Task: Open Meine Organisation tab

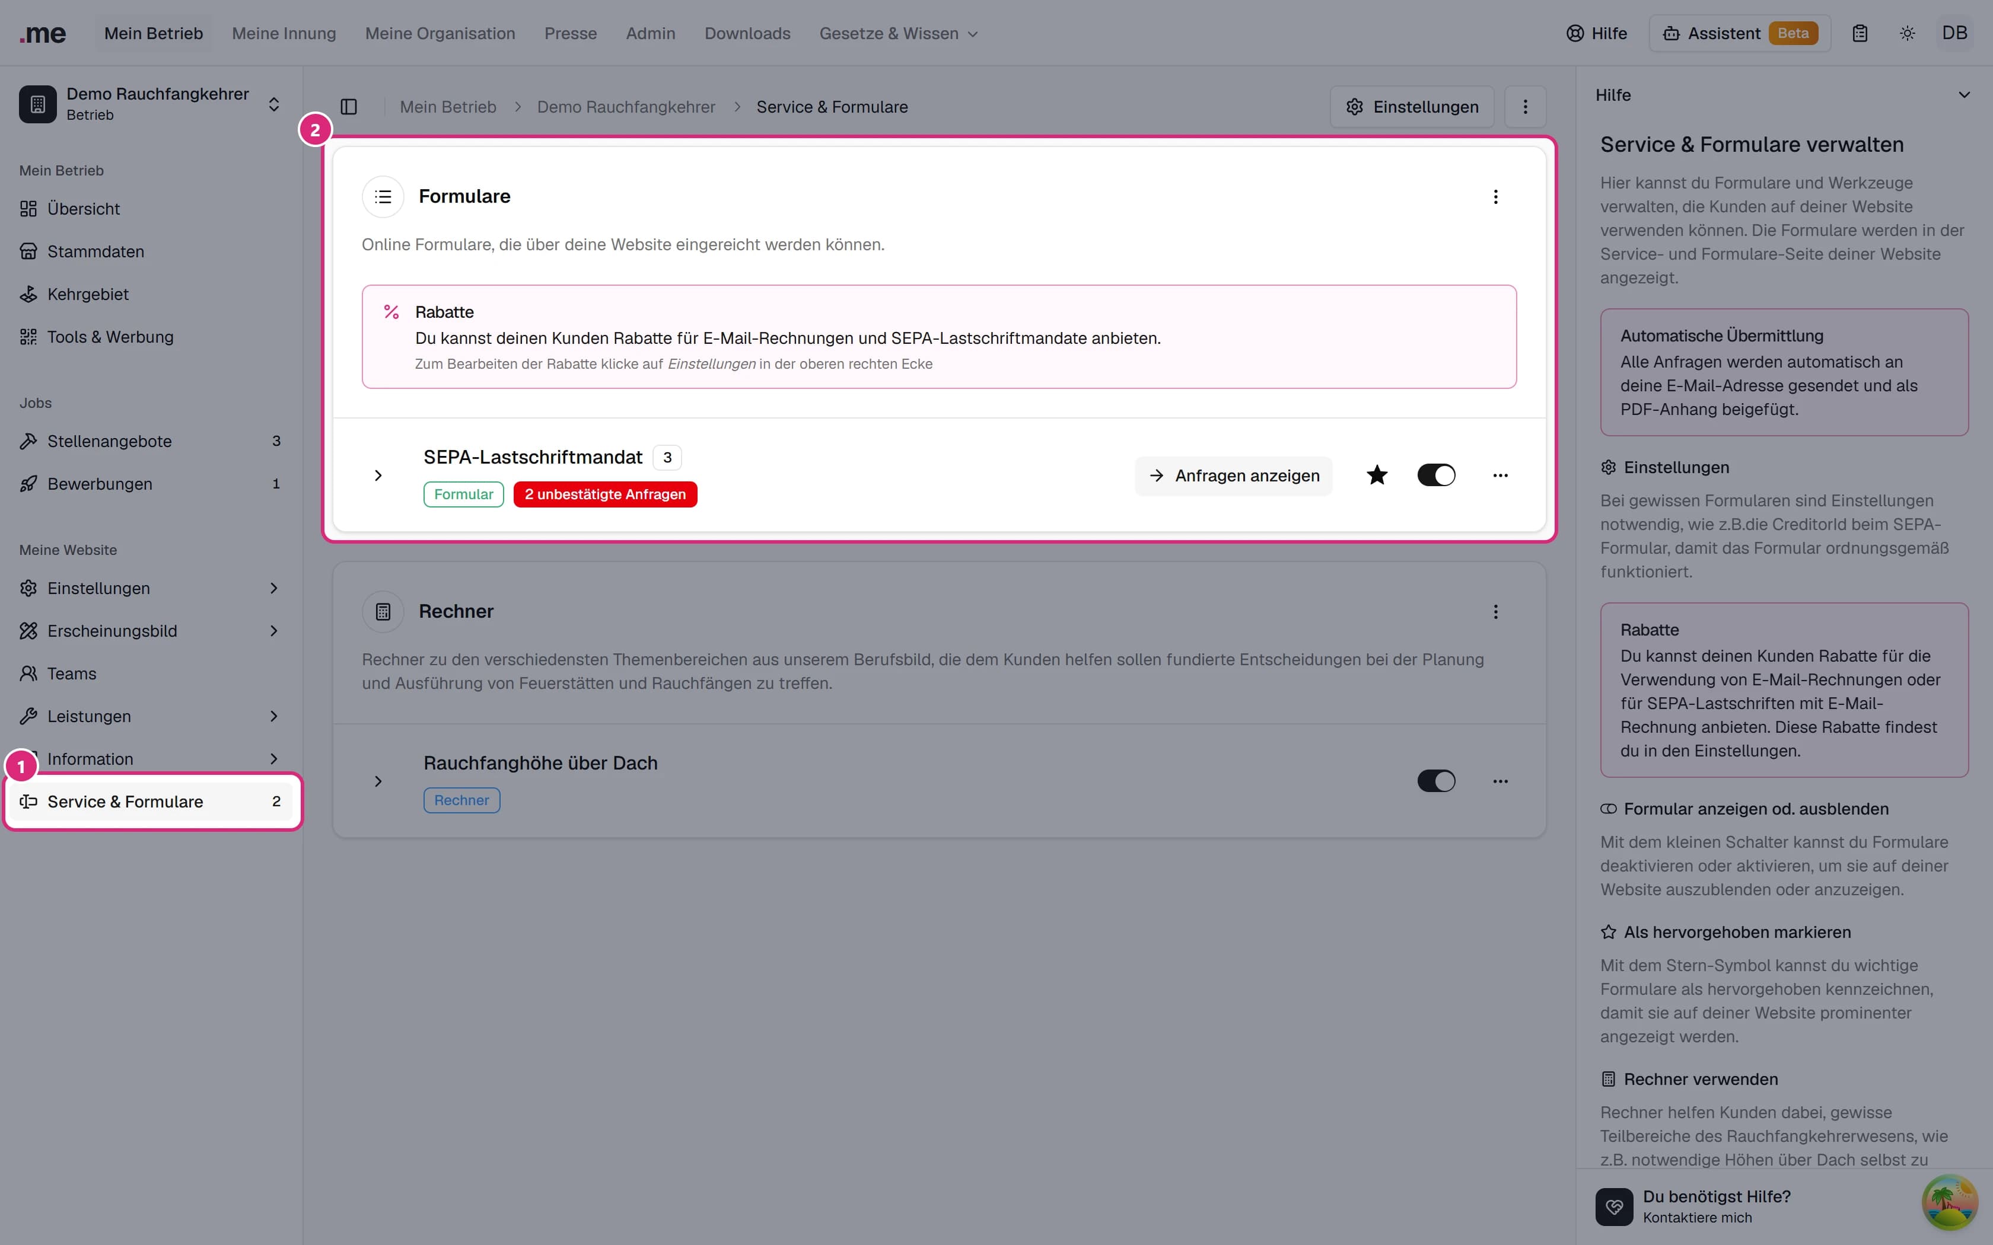Action: tap(440, 34)
